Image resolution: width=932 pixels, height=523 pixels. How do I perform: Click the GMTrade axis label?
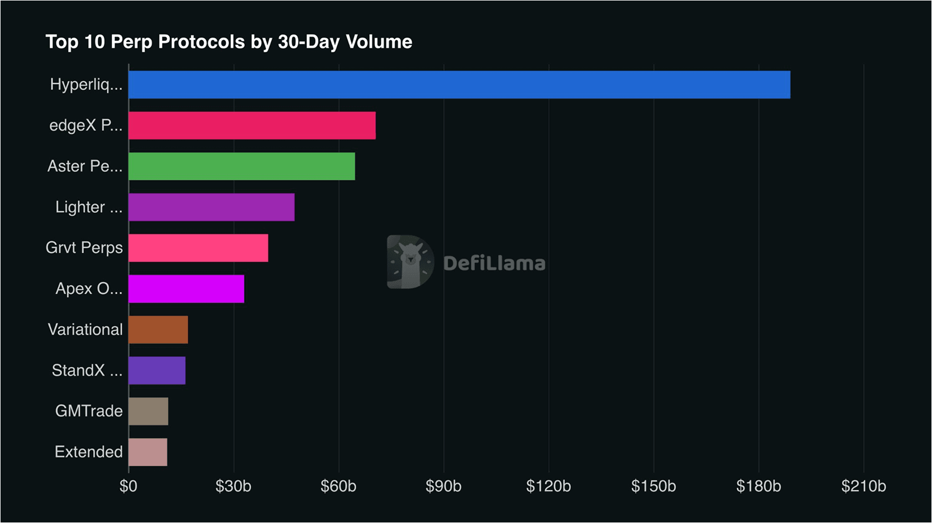pyautogui.click(x=89, y=411)
